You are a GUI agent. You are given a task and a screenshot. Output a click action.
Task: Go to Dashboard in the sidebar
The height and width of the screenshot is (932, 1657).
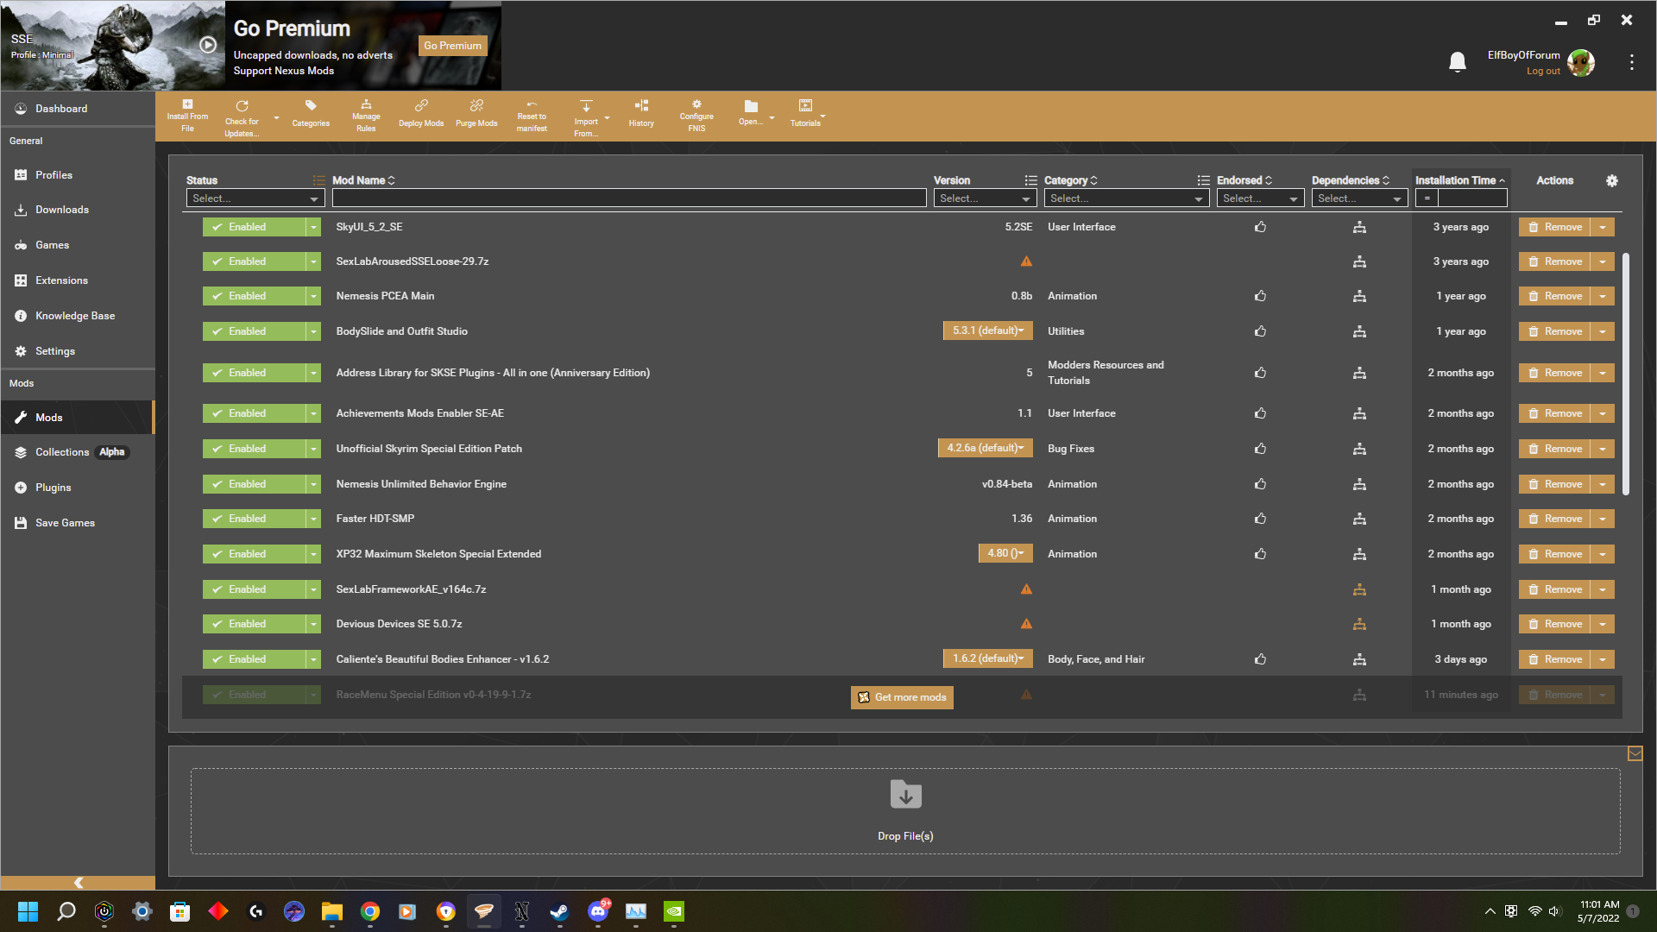(x=78, y=109)
